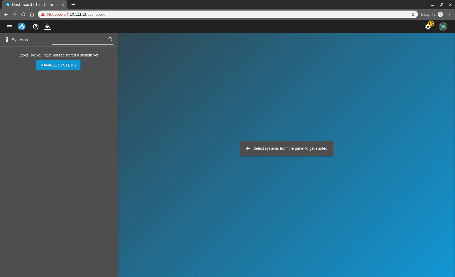Open the help question mark icon

point(36,27)
